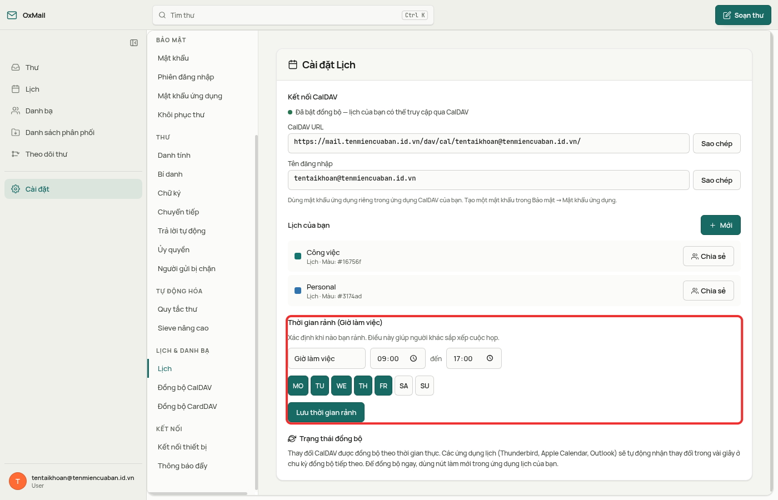Click the Tên đăng nhập text field

(488, 180)
